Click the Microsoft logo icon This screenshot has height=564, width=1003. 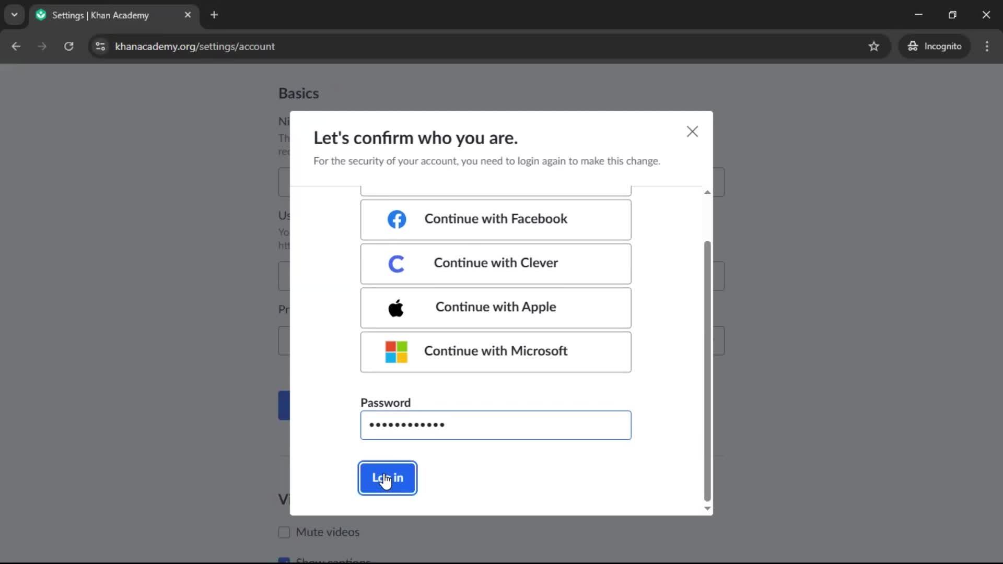396,352
